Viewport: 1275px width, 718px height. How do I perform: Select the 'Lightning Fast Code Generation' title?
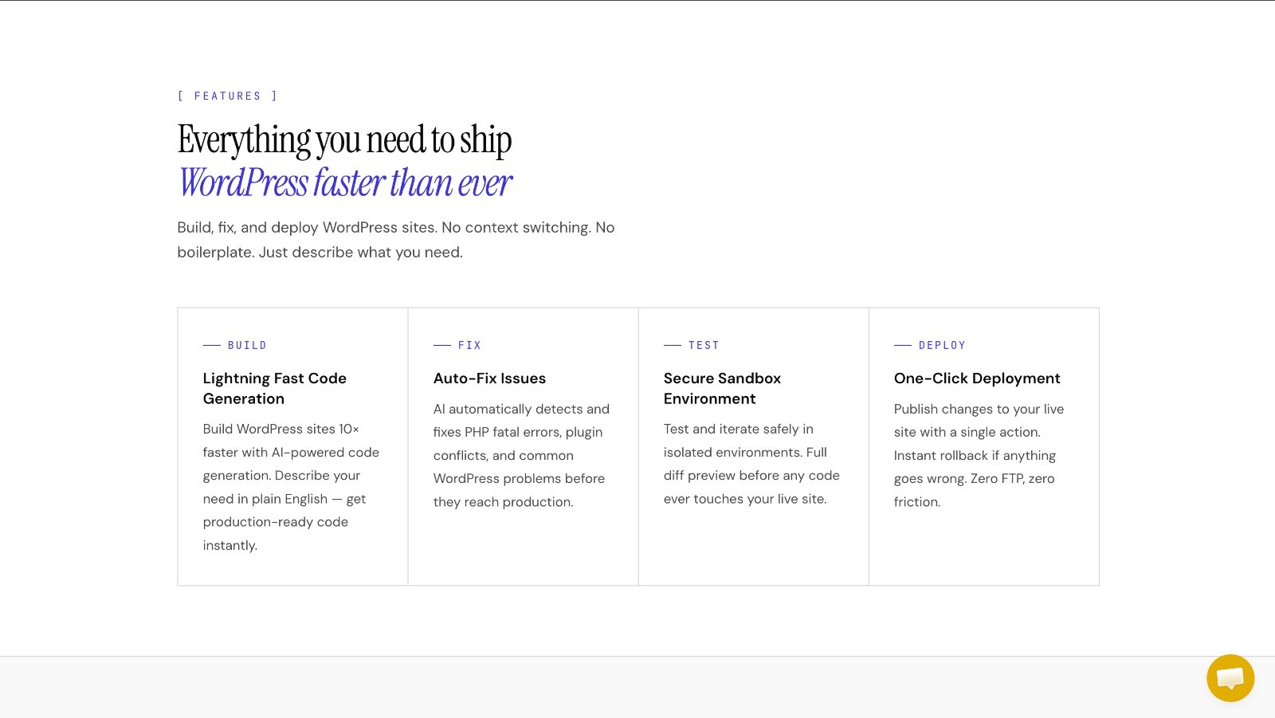coord(275,388)
